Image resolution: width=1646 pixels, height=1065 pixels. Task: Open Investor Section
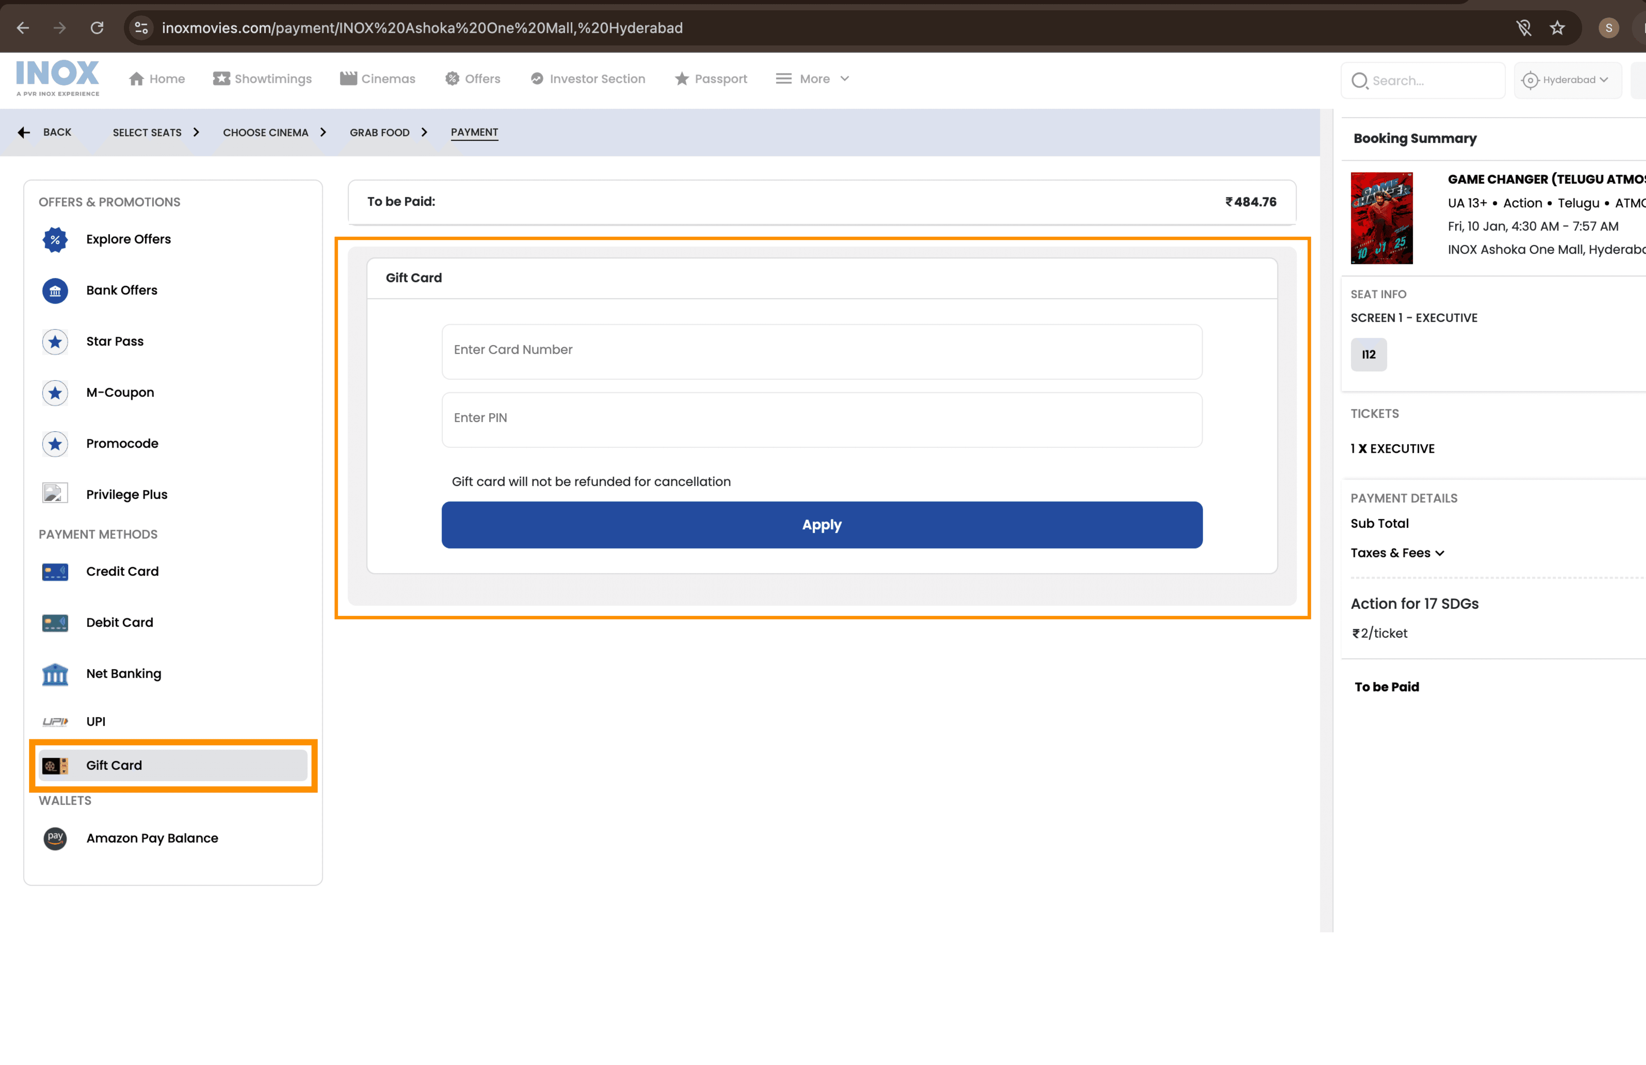[x=588, y=79]
